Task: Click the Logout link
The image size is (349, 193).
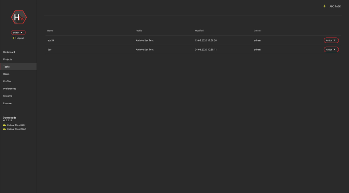Action: (20, 38)
